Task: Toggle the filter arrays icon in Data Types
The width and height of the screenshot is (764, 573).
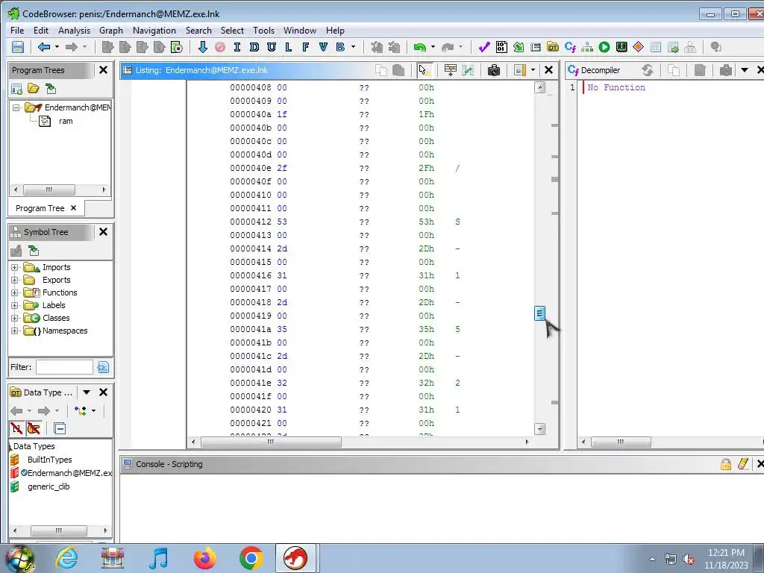Action: pos(16,429)
